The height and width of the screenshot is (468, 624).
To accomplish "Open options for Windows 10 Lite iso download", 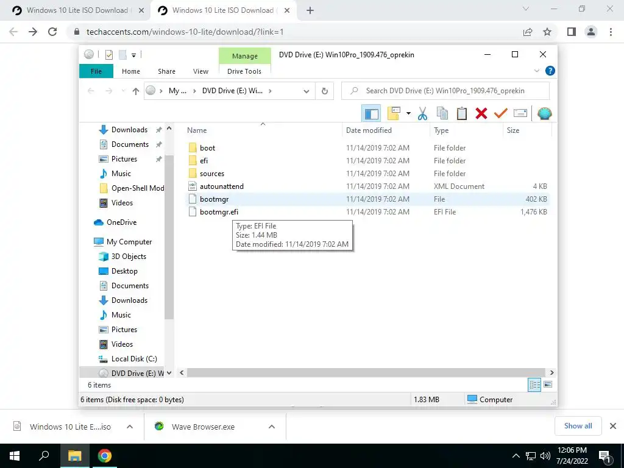I will pyautogui.click(x=130, y=427).
